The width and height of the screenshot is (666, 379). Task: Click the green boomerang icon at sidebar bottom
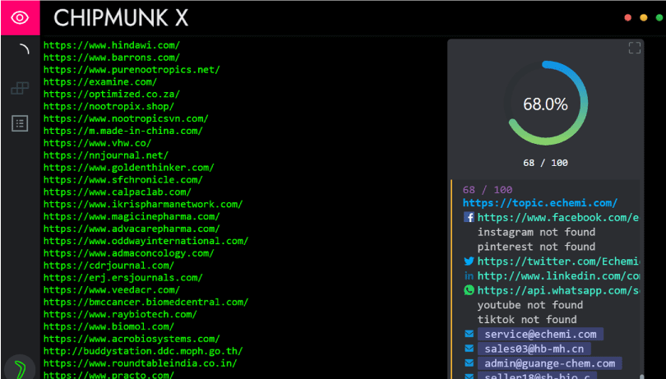pyautogui.click(x=20, y=368)
